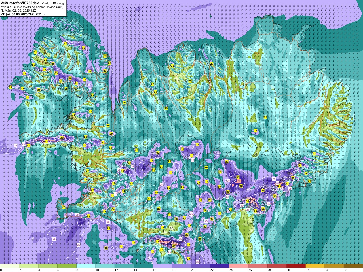
Task: Click the yellow '37' gust label in the west
Action: pyautogui.click(x=92, y=190)
